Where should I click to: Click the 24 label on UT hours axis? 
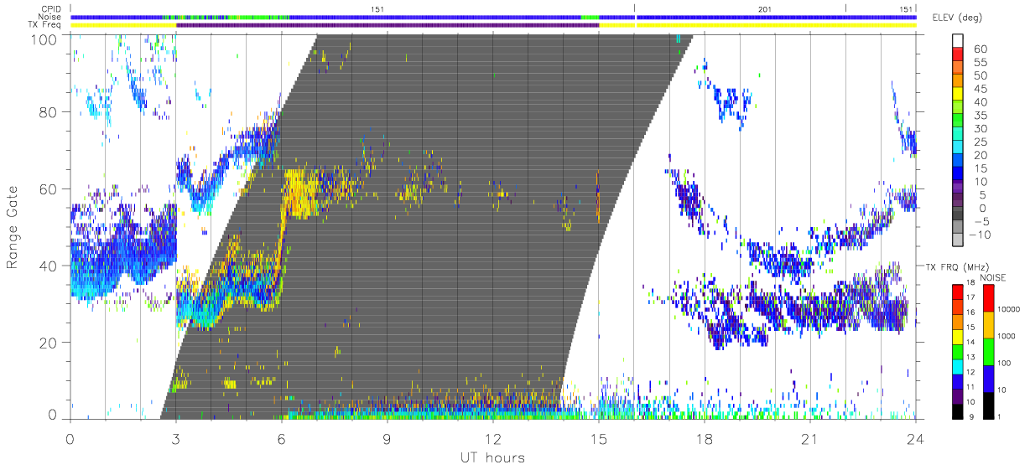915,438
